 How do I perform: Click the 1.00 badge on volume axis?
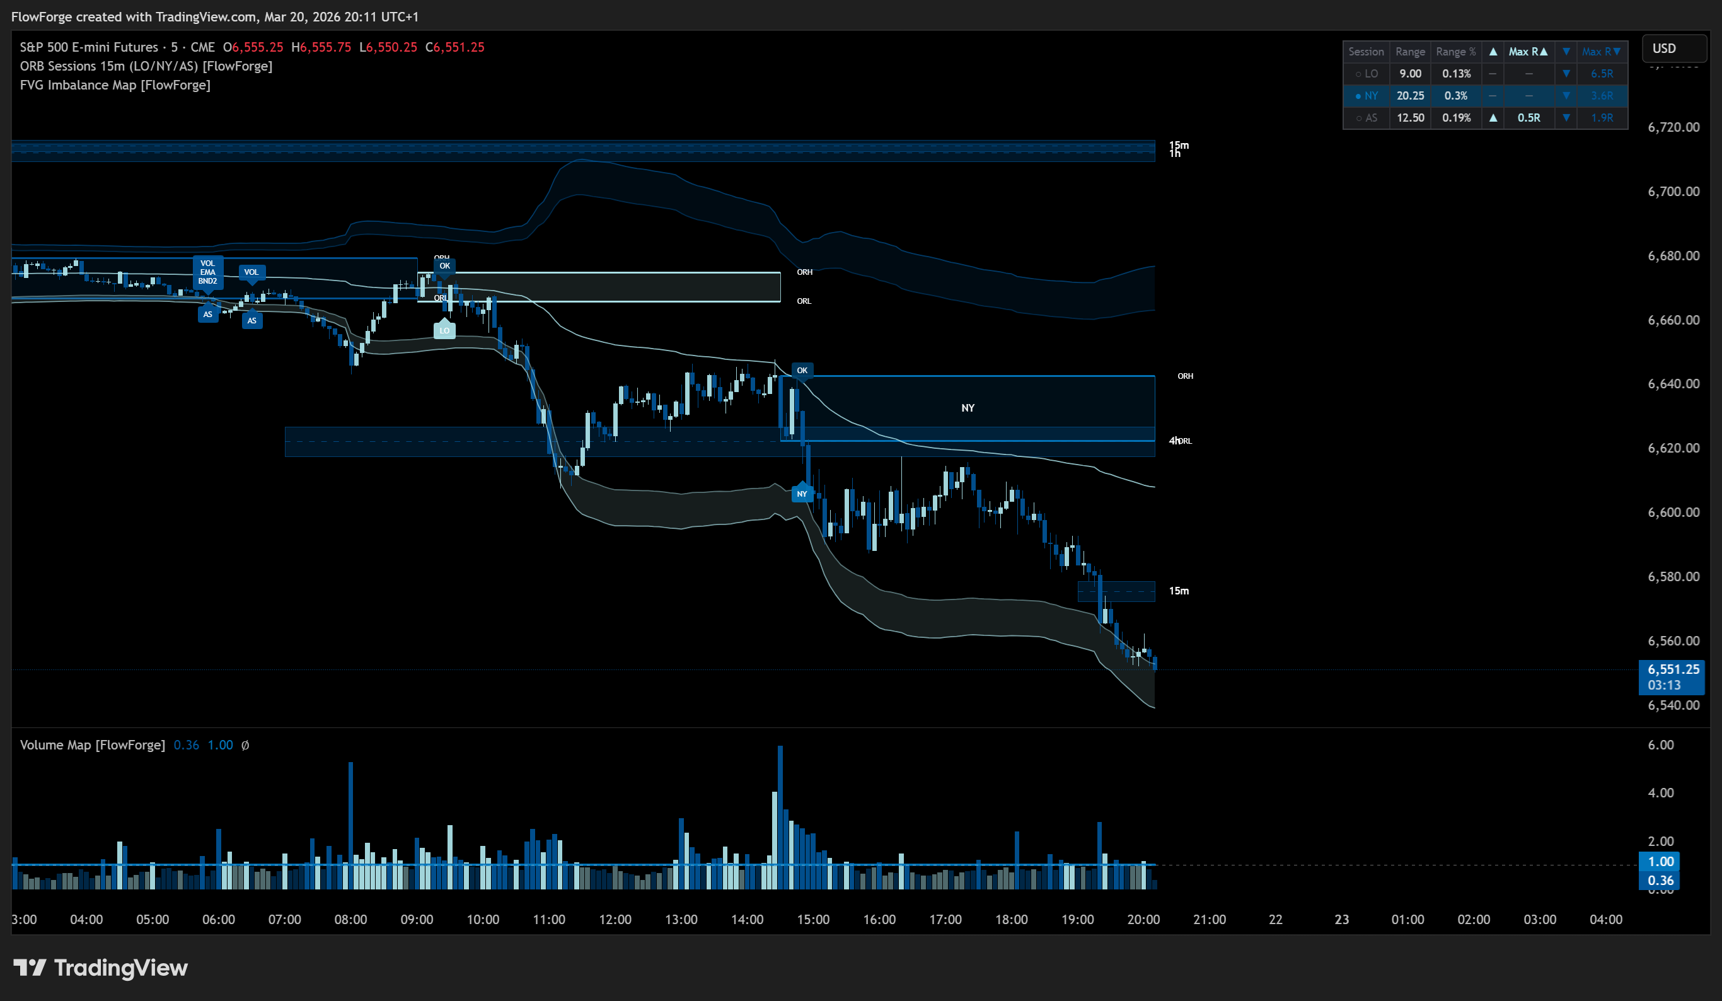tap(1660, 862)
